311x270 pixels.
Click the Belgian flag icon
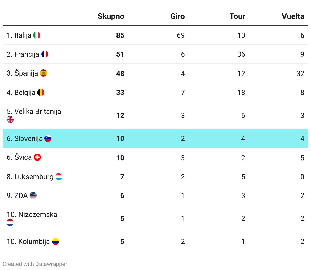[41, 92]
